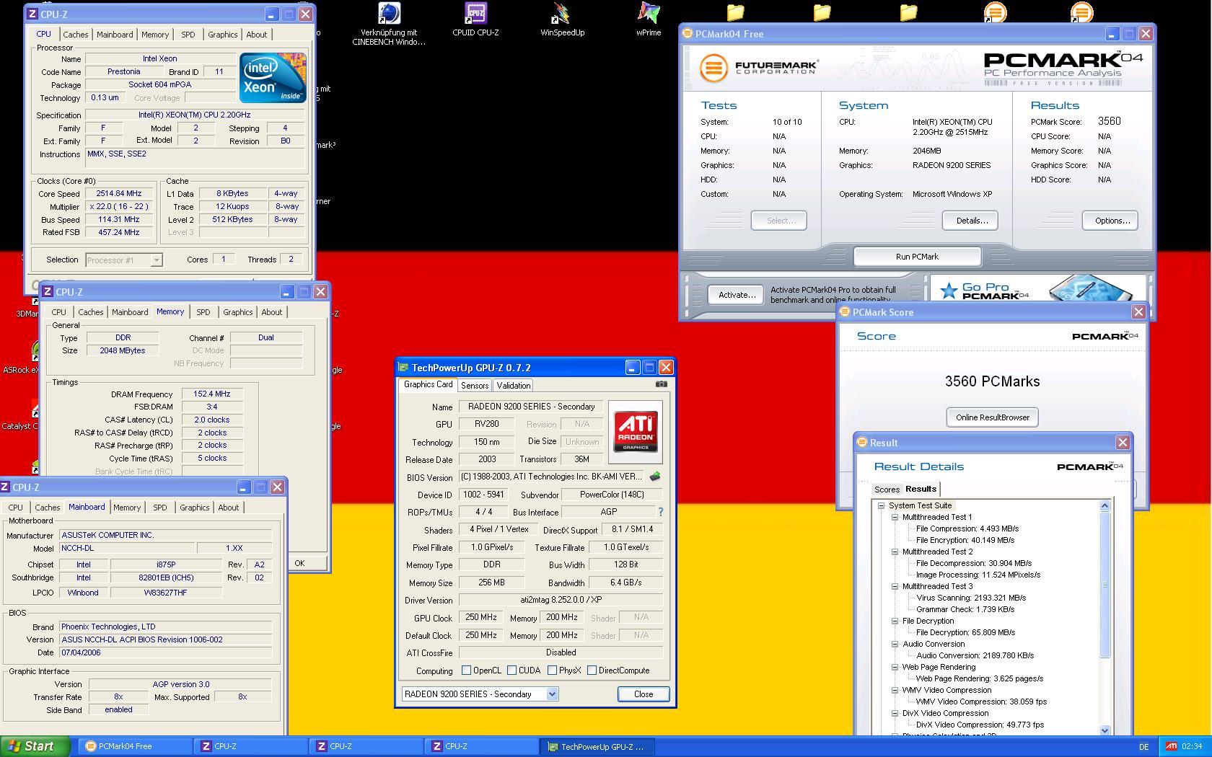
Task: Toggle the CUDA checkbox
Action: (x=511, y=670)
